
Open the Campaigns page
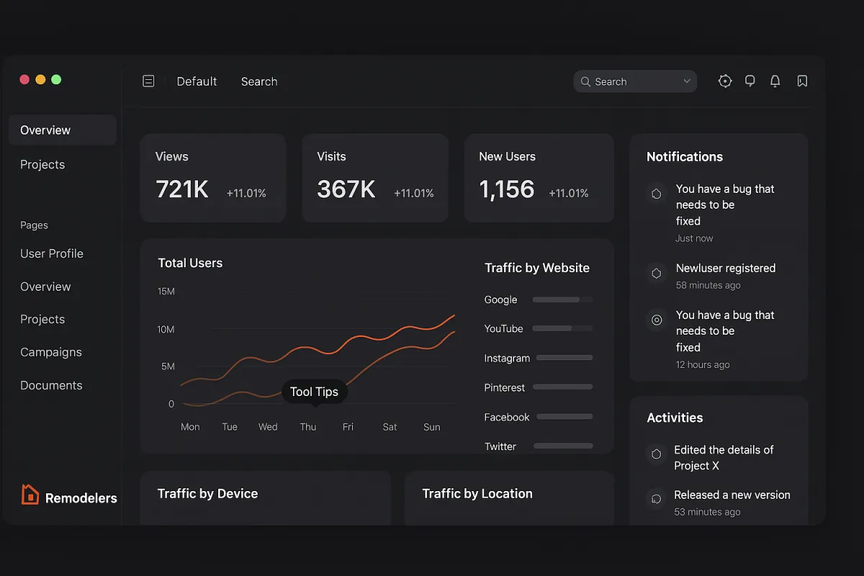pyautogui.click(x=51, y=352)
